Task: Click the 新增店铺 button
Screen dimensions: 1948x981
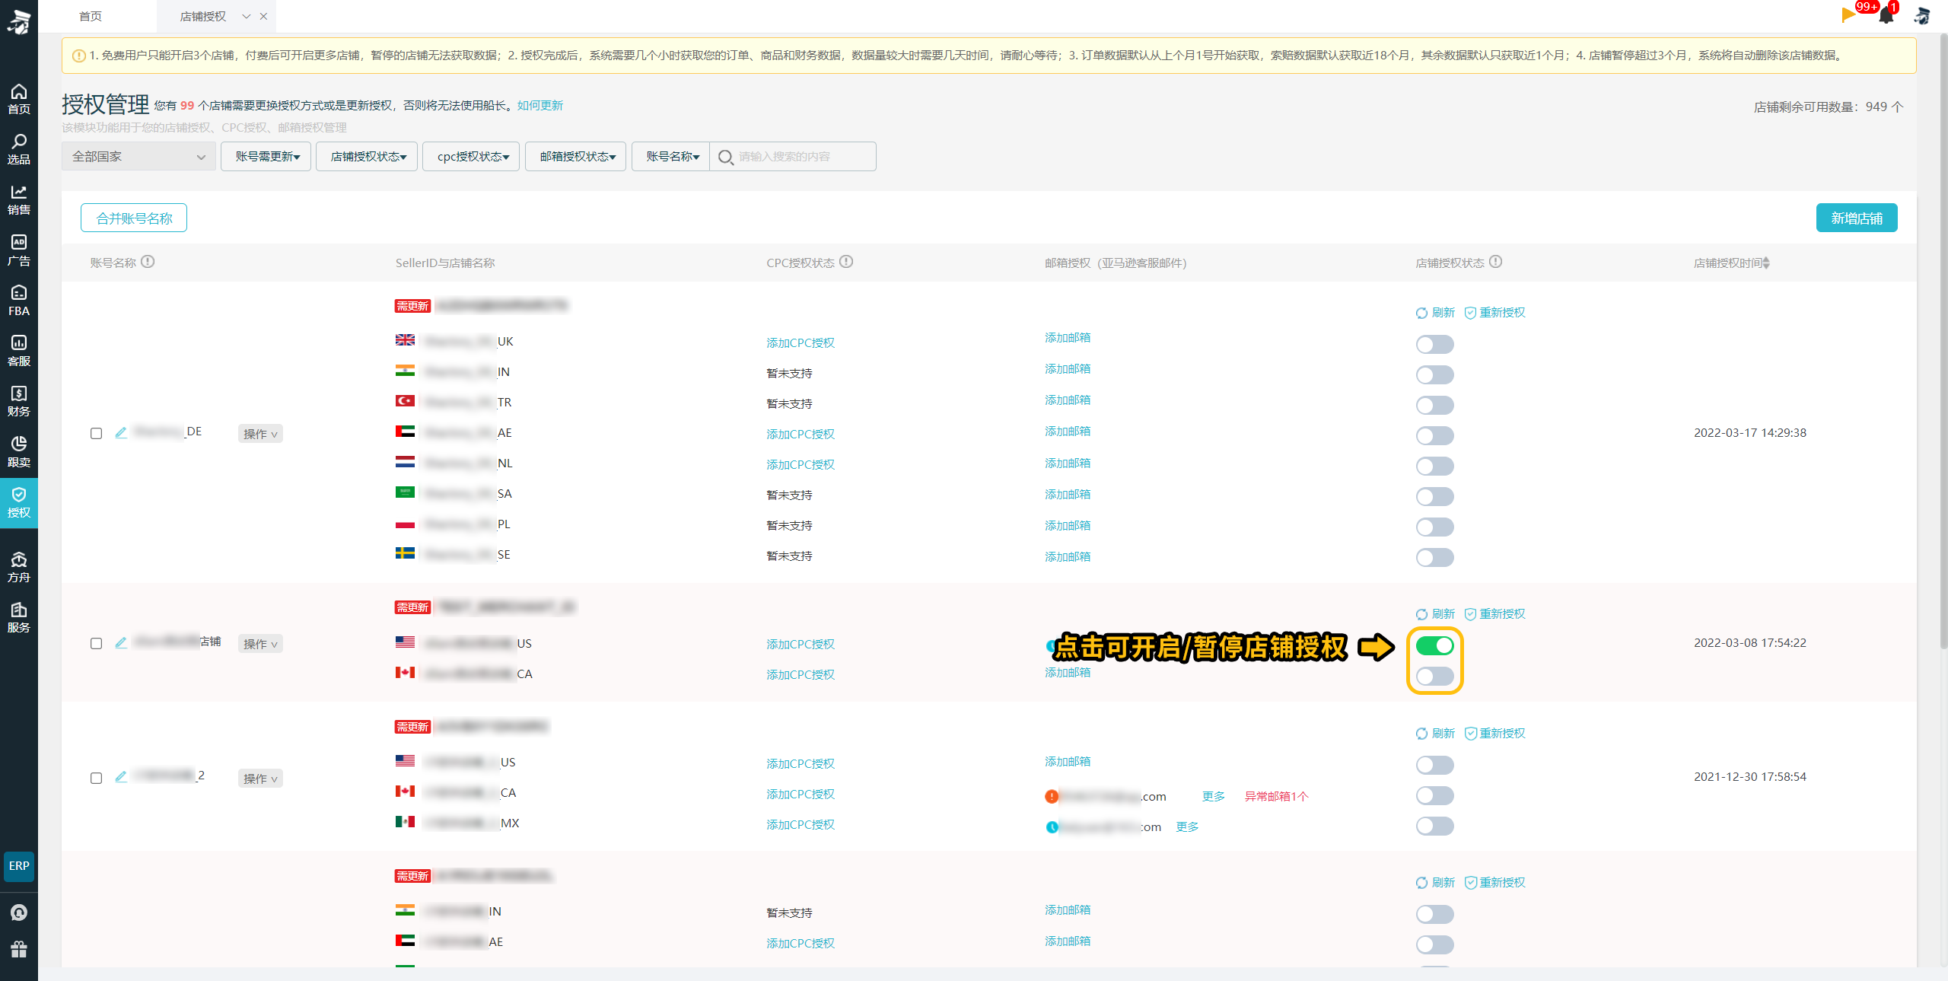Action: pyautogui.click(x=1857, y=218)
